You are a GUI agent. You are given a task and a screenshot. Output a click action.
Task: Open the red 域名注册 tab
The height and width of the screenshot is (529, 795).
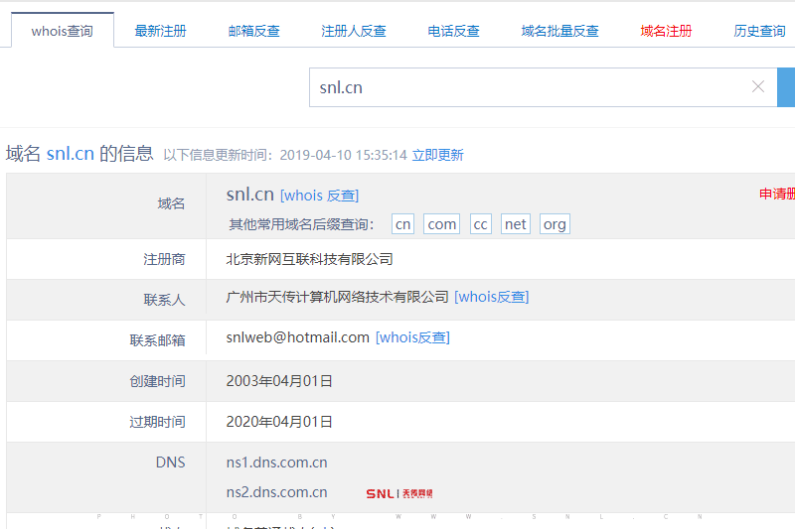pos(666,31)
